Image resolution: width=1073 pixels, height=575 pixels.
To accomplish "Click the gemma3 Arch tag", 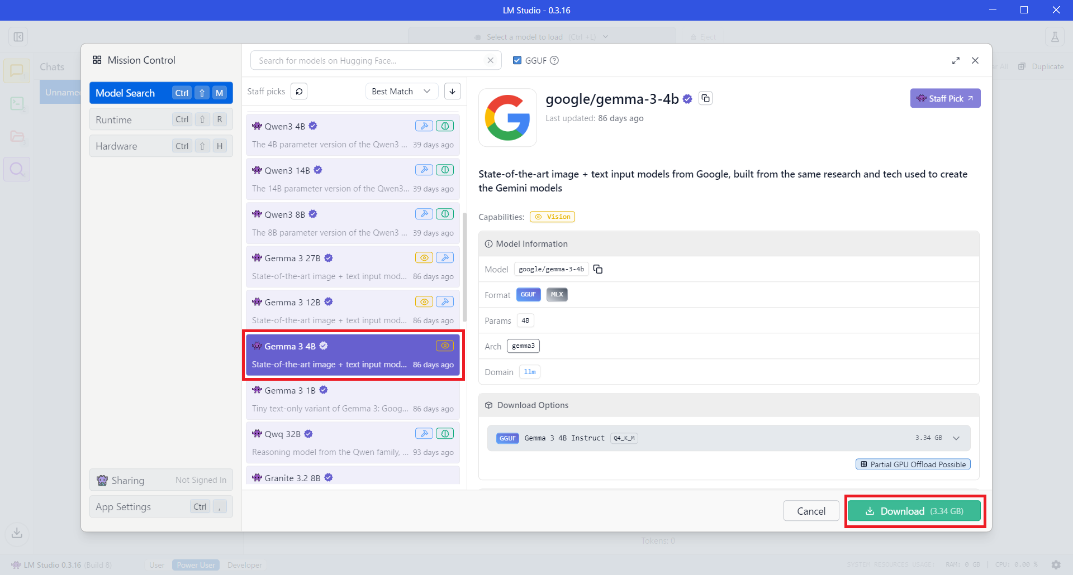I will point(523,346).
